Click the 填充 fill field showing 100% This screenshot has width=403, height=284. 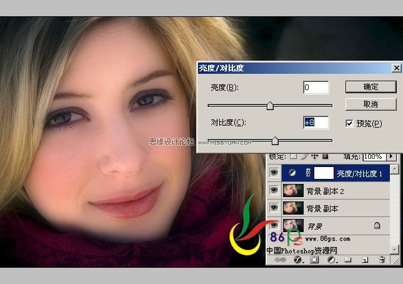pyautogui.click(x=374, y=156)
